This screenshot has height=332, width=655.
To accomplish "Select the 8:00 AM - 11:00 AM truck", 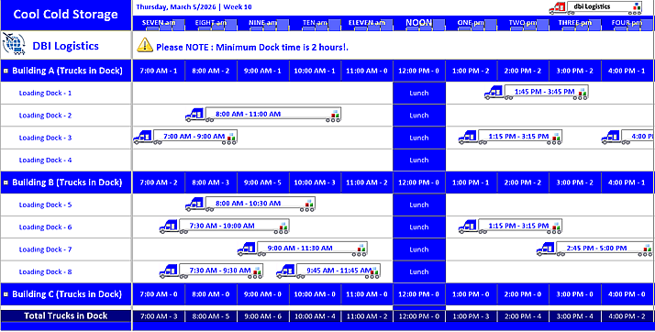I will [x=263, y=115].
